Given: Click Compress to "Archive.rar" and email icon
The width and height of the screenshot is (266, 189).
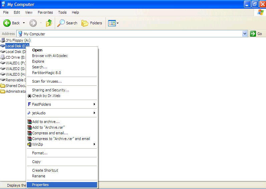Looking at the screenshot, I should pyautogui.click(x=29, y=139).
